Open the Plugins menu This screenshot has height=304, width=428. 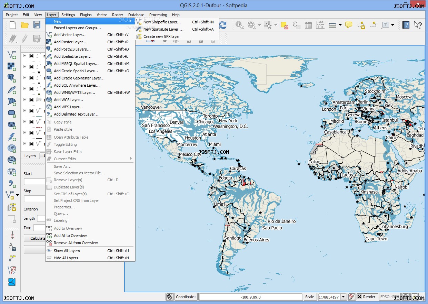(86, 15)
